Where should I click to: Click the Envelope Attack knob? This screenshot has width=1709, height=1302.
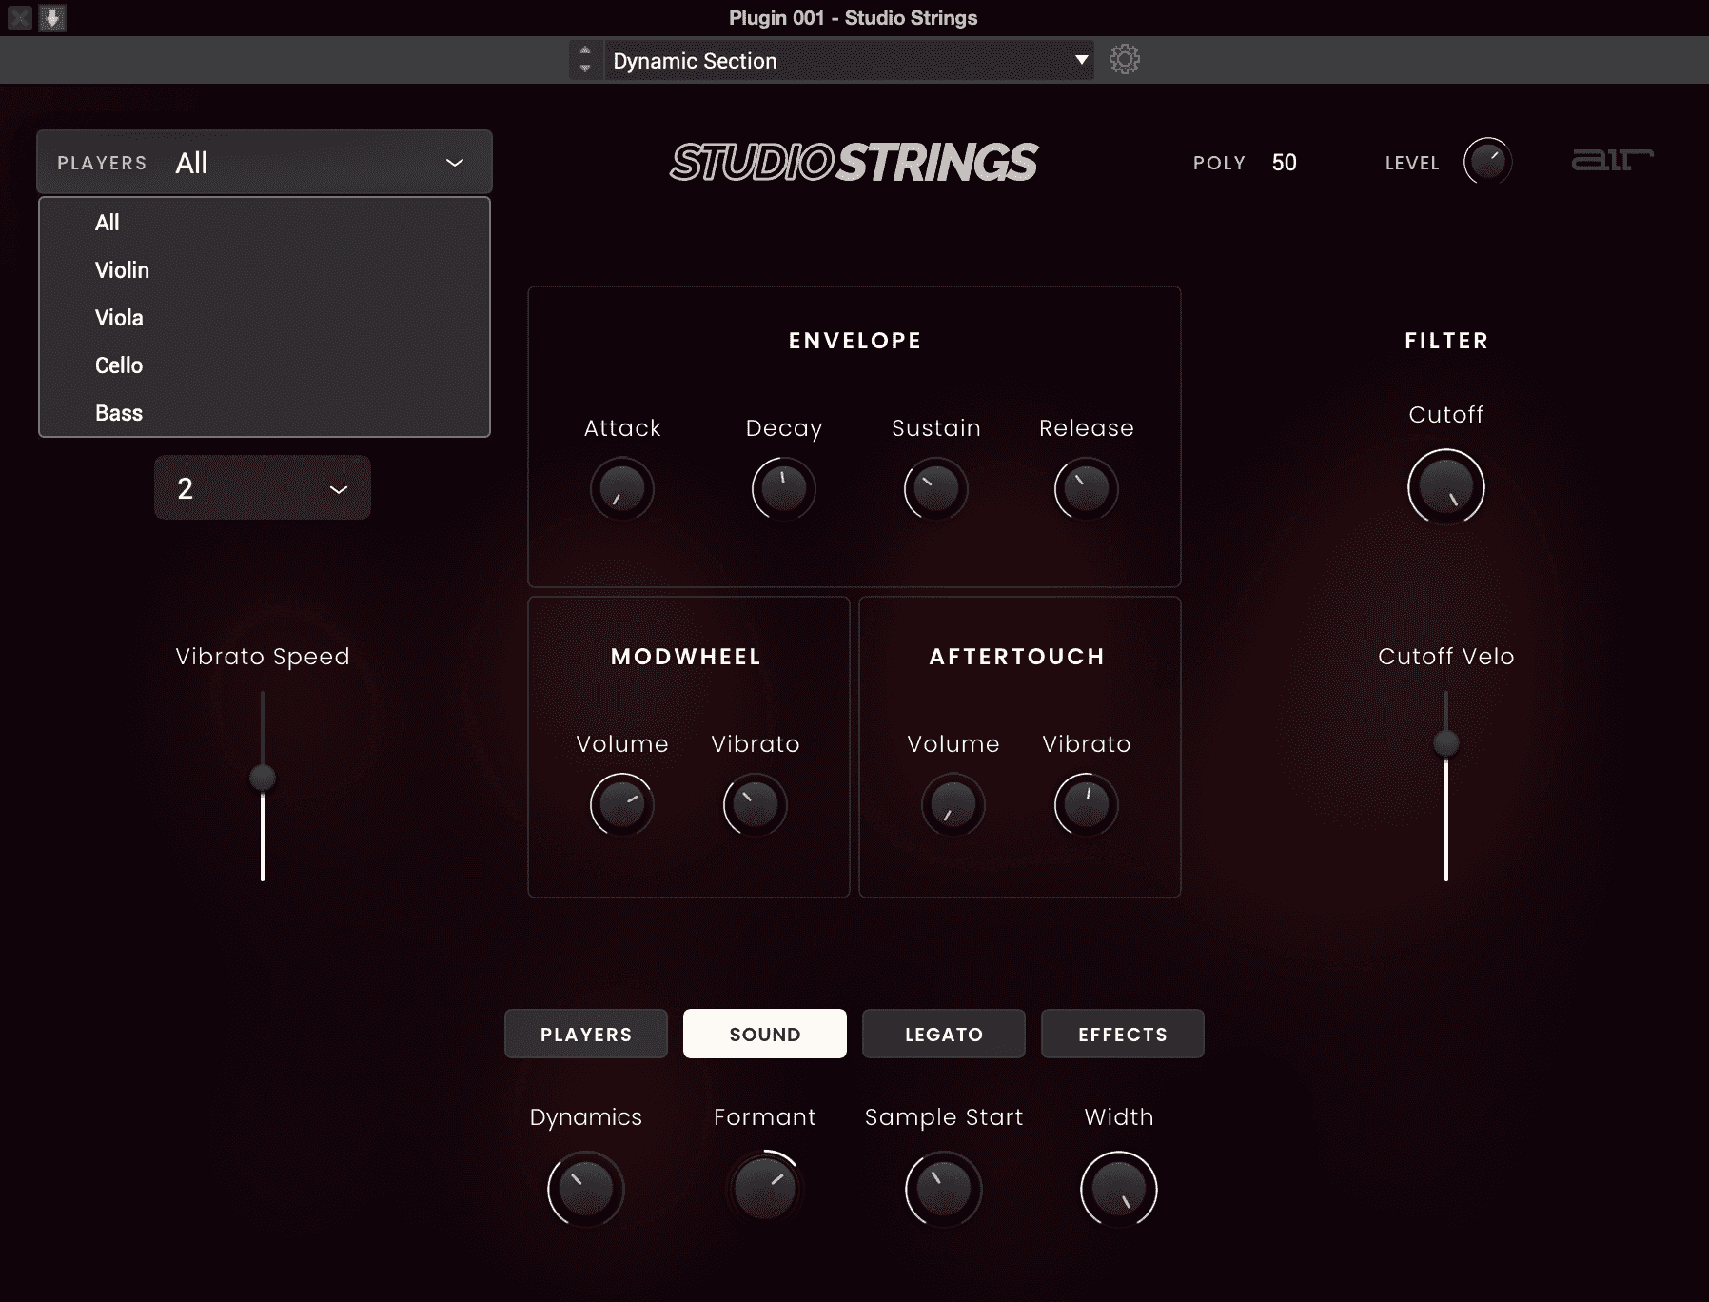click(622, 489)
